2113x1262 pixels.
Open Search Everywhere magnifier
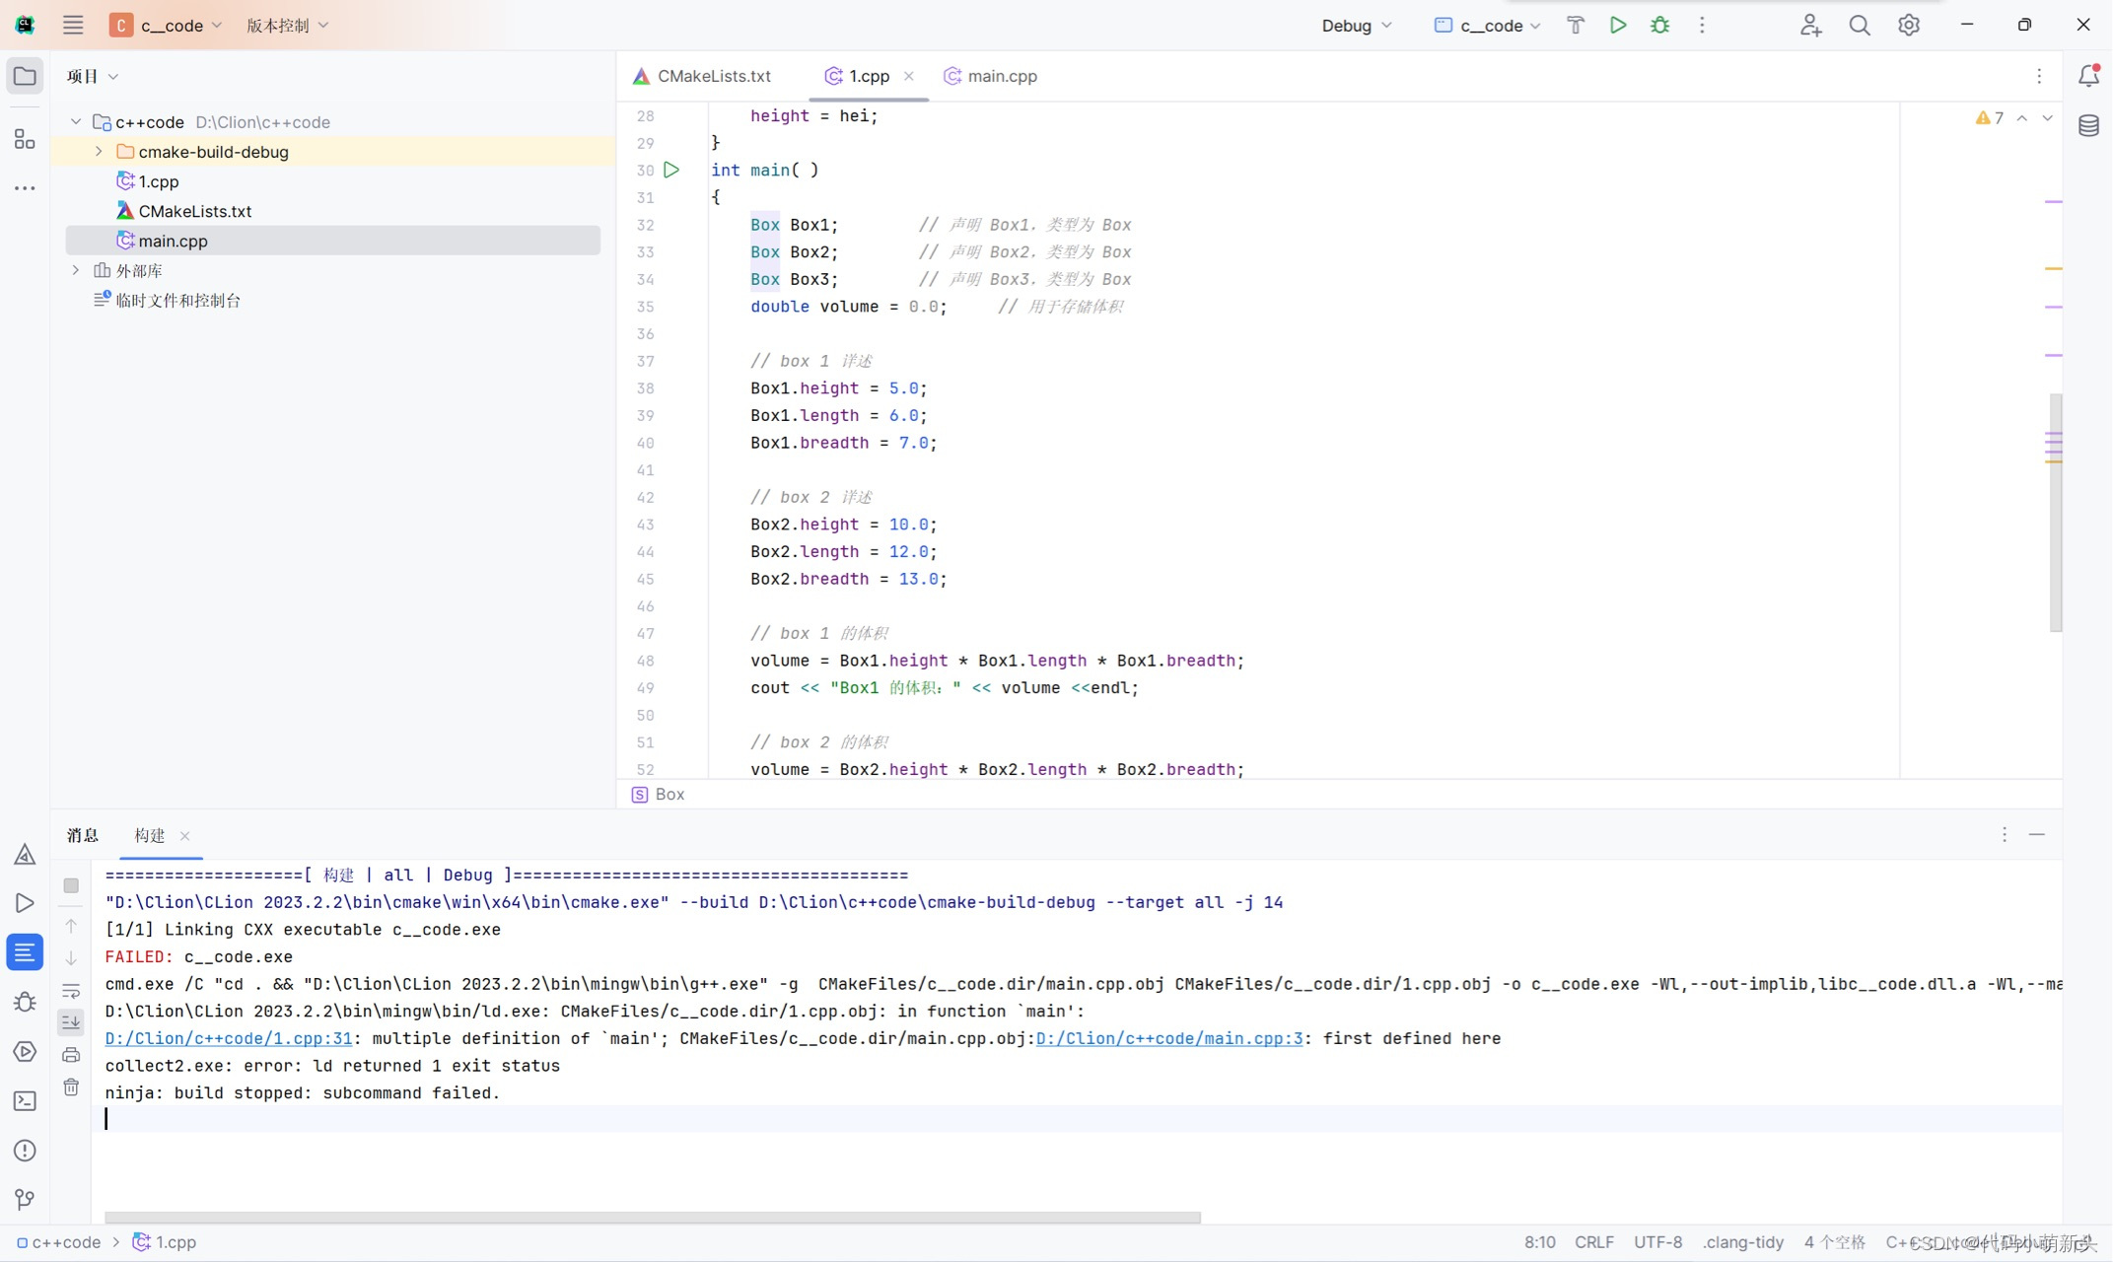pos(1860,26)
